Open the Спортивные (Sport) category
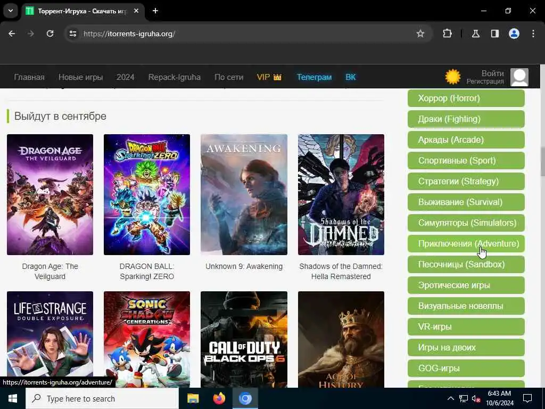Viewport: 545px width, 409px height. pyautogui.click(x=466, y=160)
